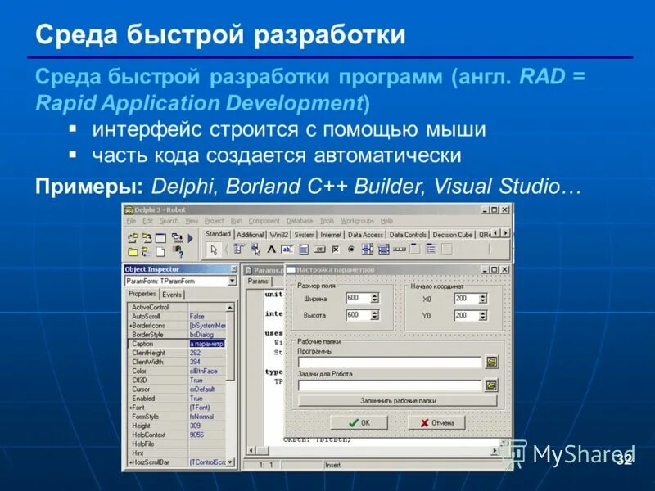The height and width of the screenshot is (491, 655).
Task: Close the Object Inspector panel
Action: [x=234, y=269]
